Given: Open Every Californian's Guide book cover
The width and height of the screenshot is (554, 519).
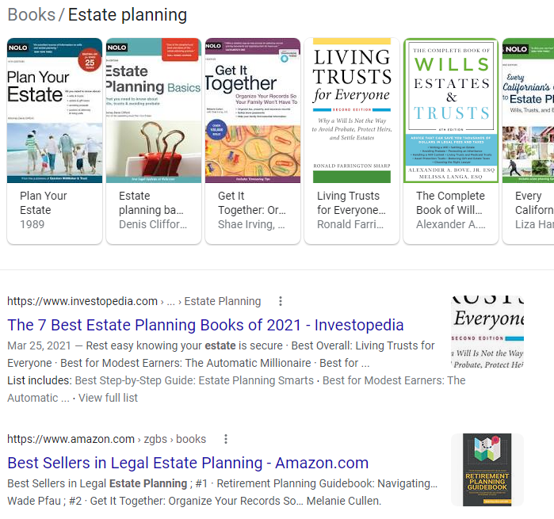Looking at the screenshot, I should pos(528,110).
